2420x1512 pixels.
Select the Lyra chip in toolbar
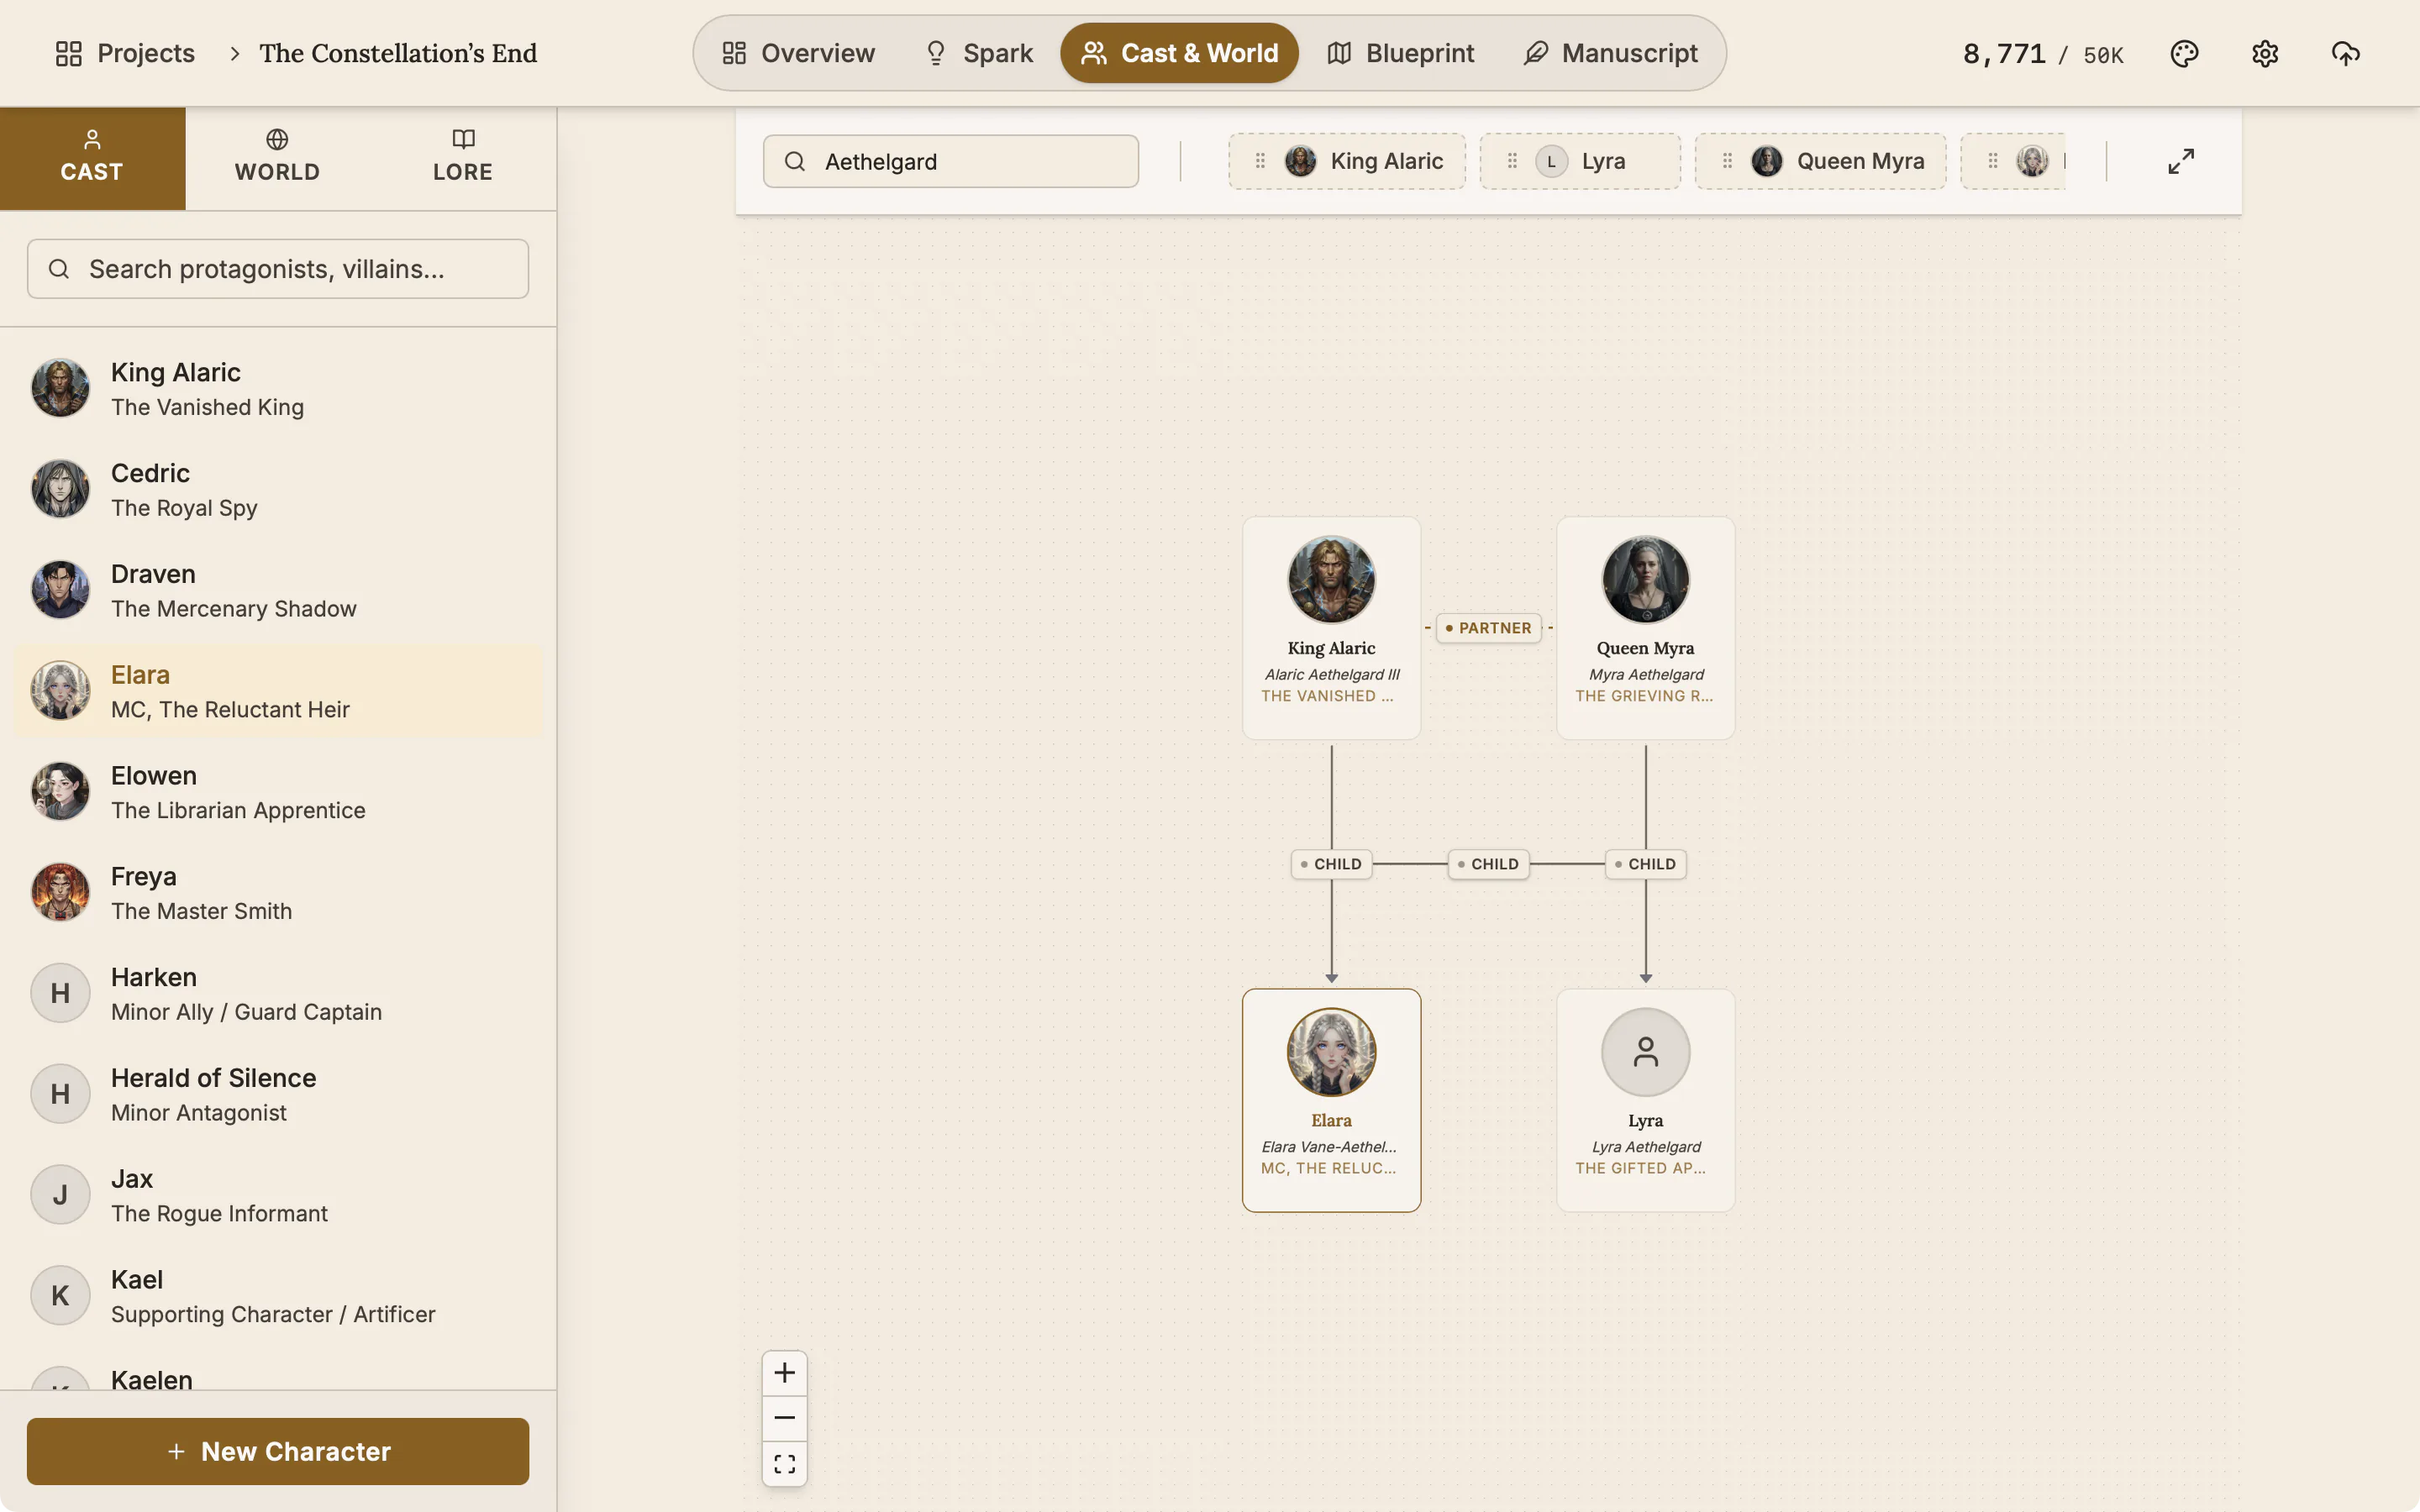tap(1580, 161)
